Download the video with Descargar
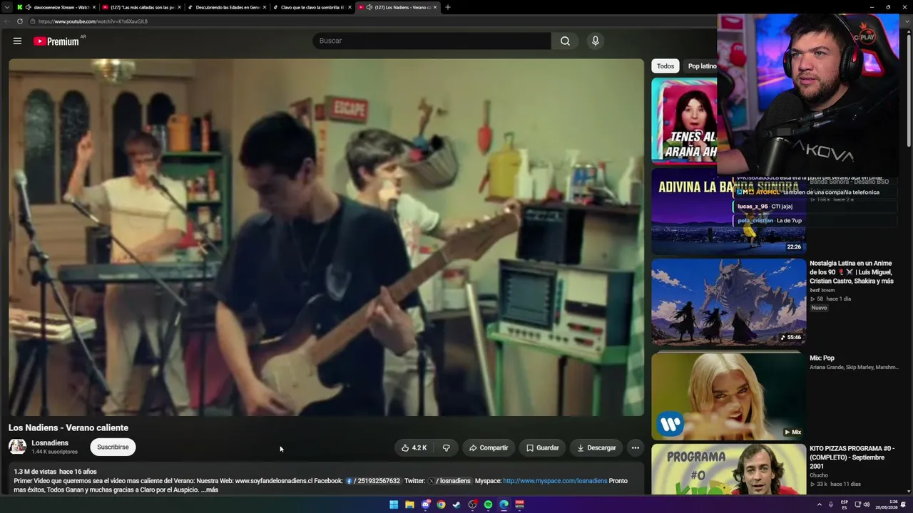This screenshot has width=913, height=513. click(596, 448)
